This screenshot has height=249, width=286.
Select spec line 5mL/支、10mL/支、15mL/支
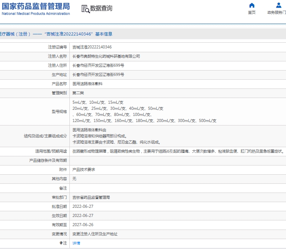click(x=98, y=102)
